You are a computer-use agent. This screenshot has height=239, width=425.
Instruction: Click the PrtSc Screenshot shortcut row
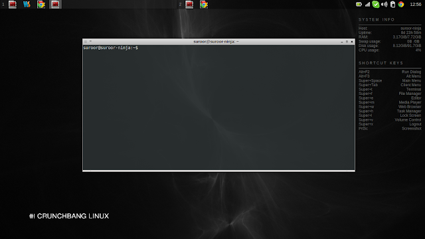pyautogui.click(x=390, y=128)
